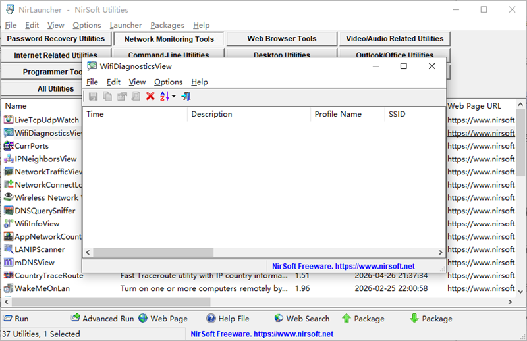Click the A-Z sort toolbar icon
The width and height of the screenshot is (527, 341).
[164, 97]
